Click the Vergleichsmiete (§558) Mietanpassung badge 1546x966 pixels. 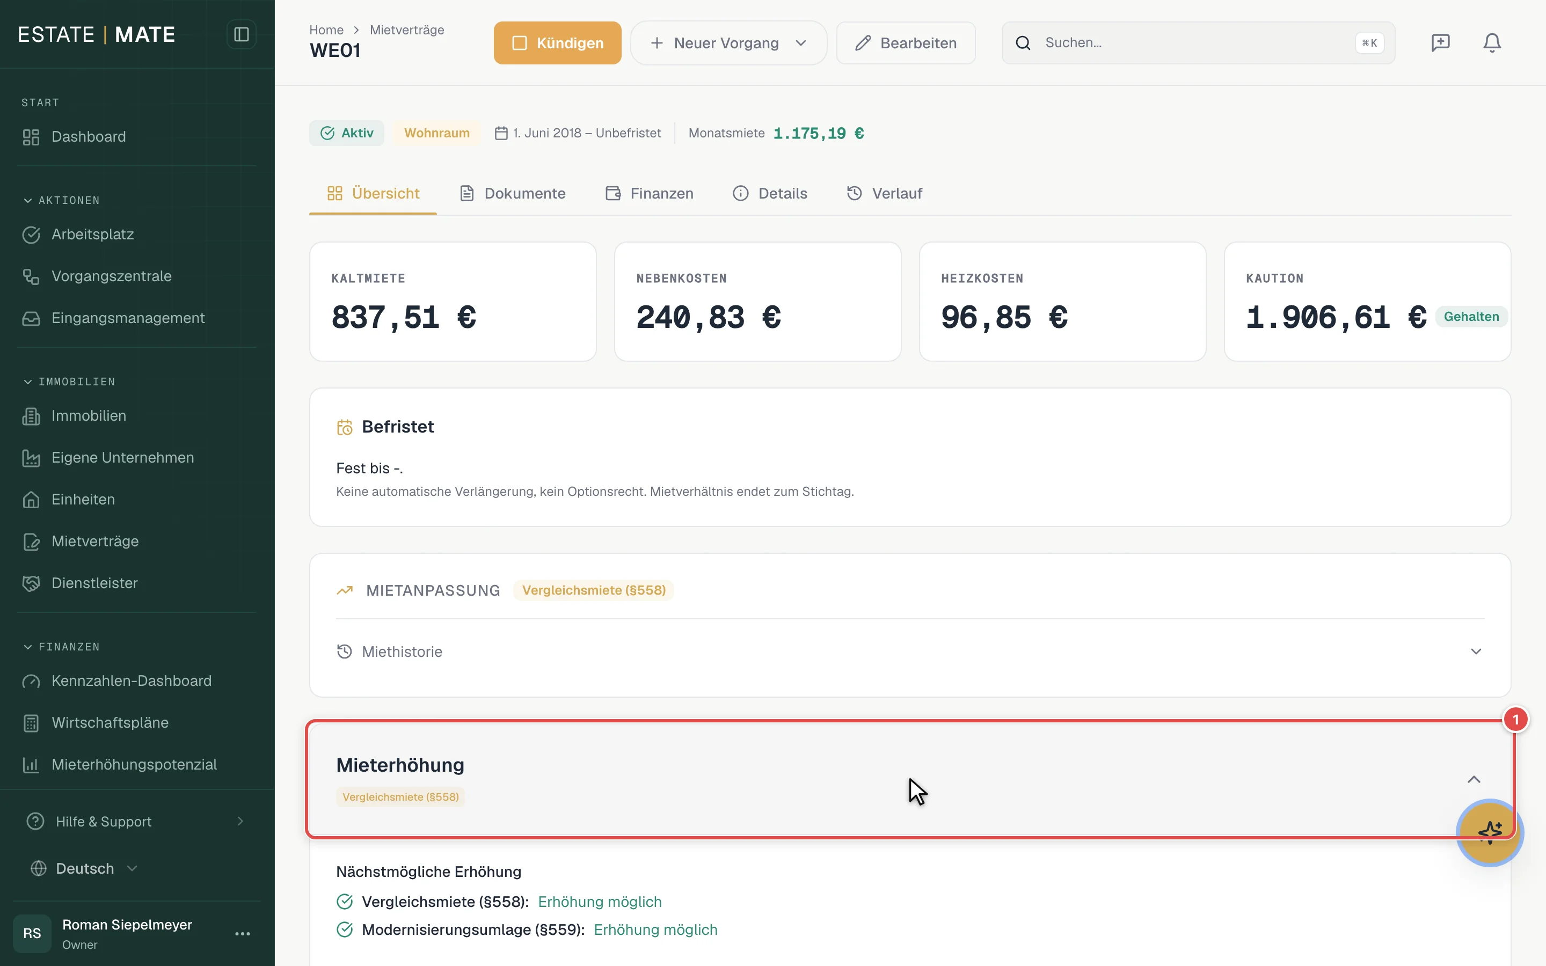point(594,590)
